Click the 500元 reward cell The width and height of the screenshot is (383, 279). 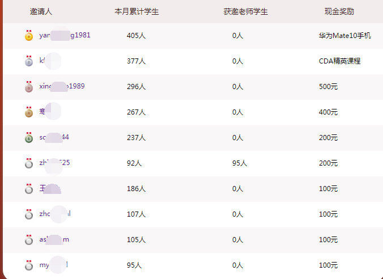[328, 87]
